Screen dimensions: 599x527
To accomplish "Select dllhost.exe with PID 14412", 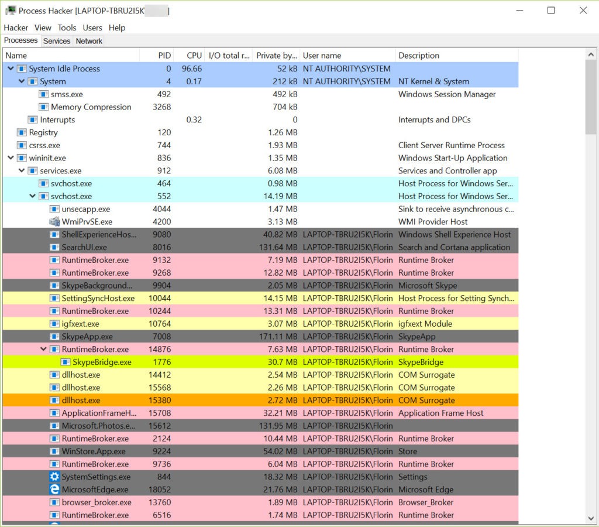I will tap(260, 375).
